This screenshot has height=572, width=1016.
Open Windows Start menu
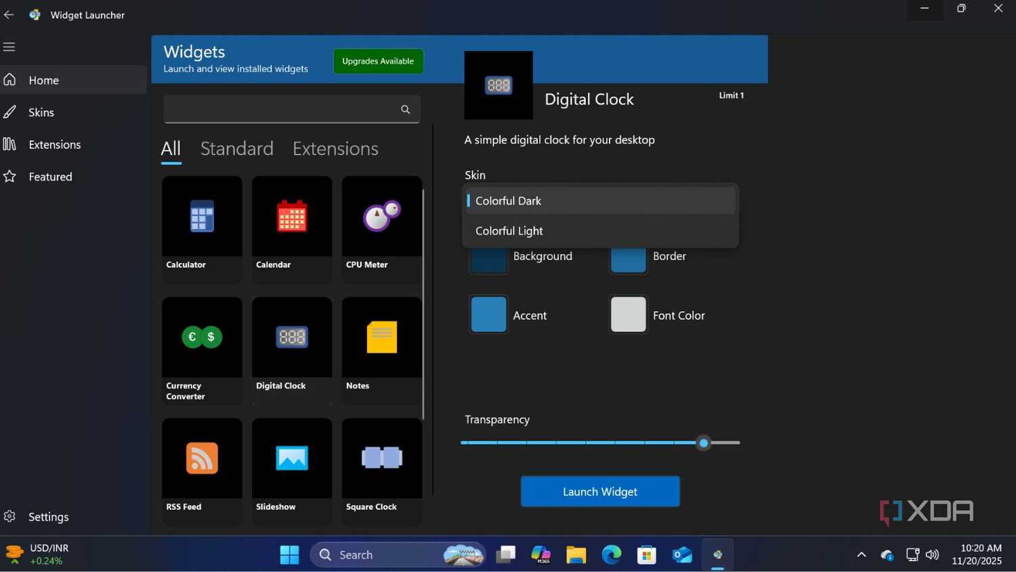click(x=289, y=554)
